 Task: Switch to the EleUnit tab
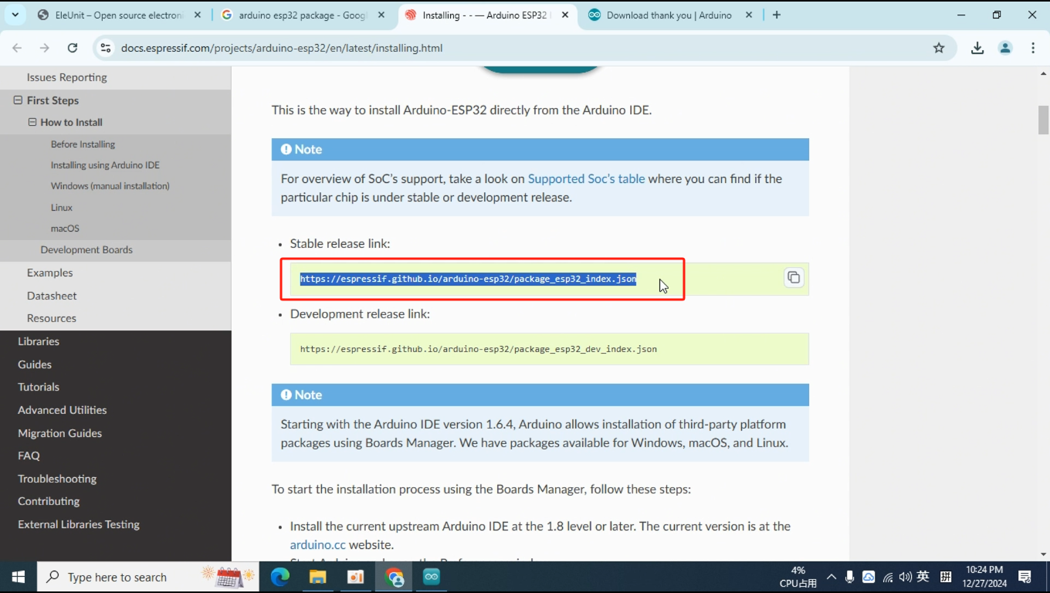(110, 15)
